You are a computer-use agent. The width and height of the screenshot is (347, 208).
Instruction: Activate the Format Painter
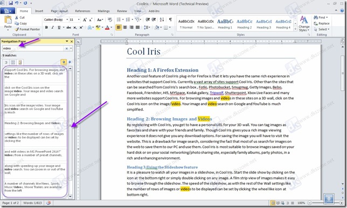[27, 29]
